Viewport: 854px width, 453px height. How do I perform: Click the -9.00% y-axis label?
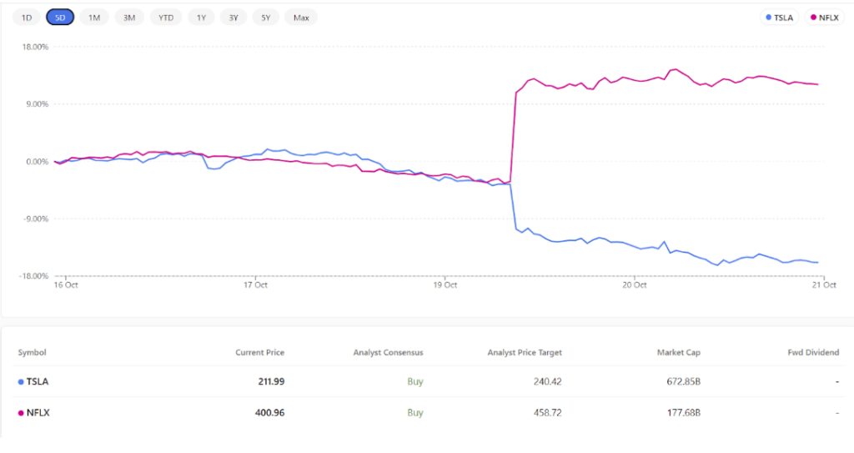click(x=36, y=219)
